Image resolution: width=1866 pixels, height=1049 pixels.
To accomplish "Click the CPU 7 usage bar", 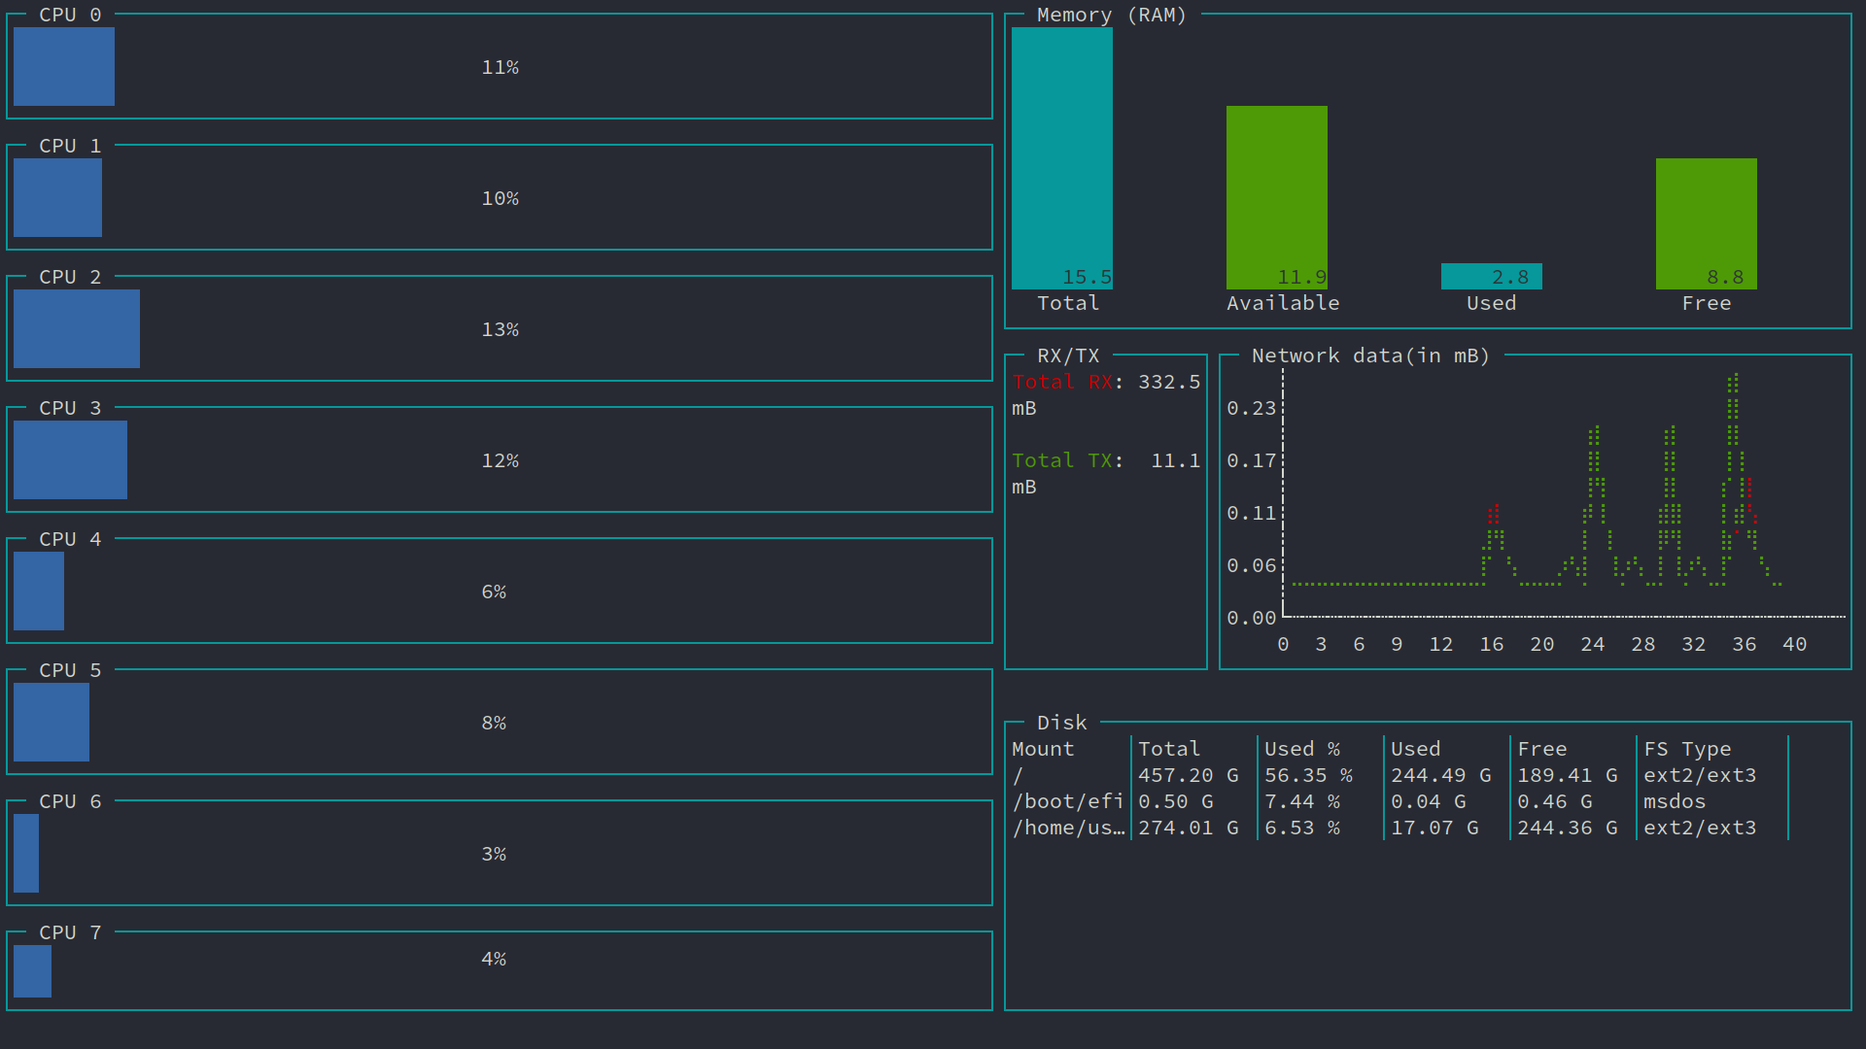I will [x=32, y=970].
